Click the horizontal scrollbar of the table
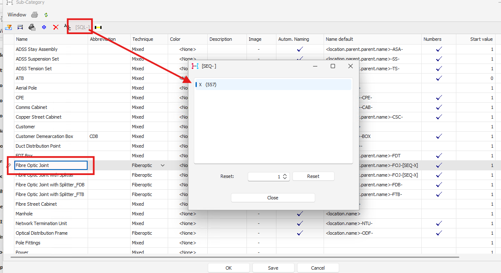The height and width of the screenshot is (273, 501). (x=235, y=257)
